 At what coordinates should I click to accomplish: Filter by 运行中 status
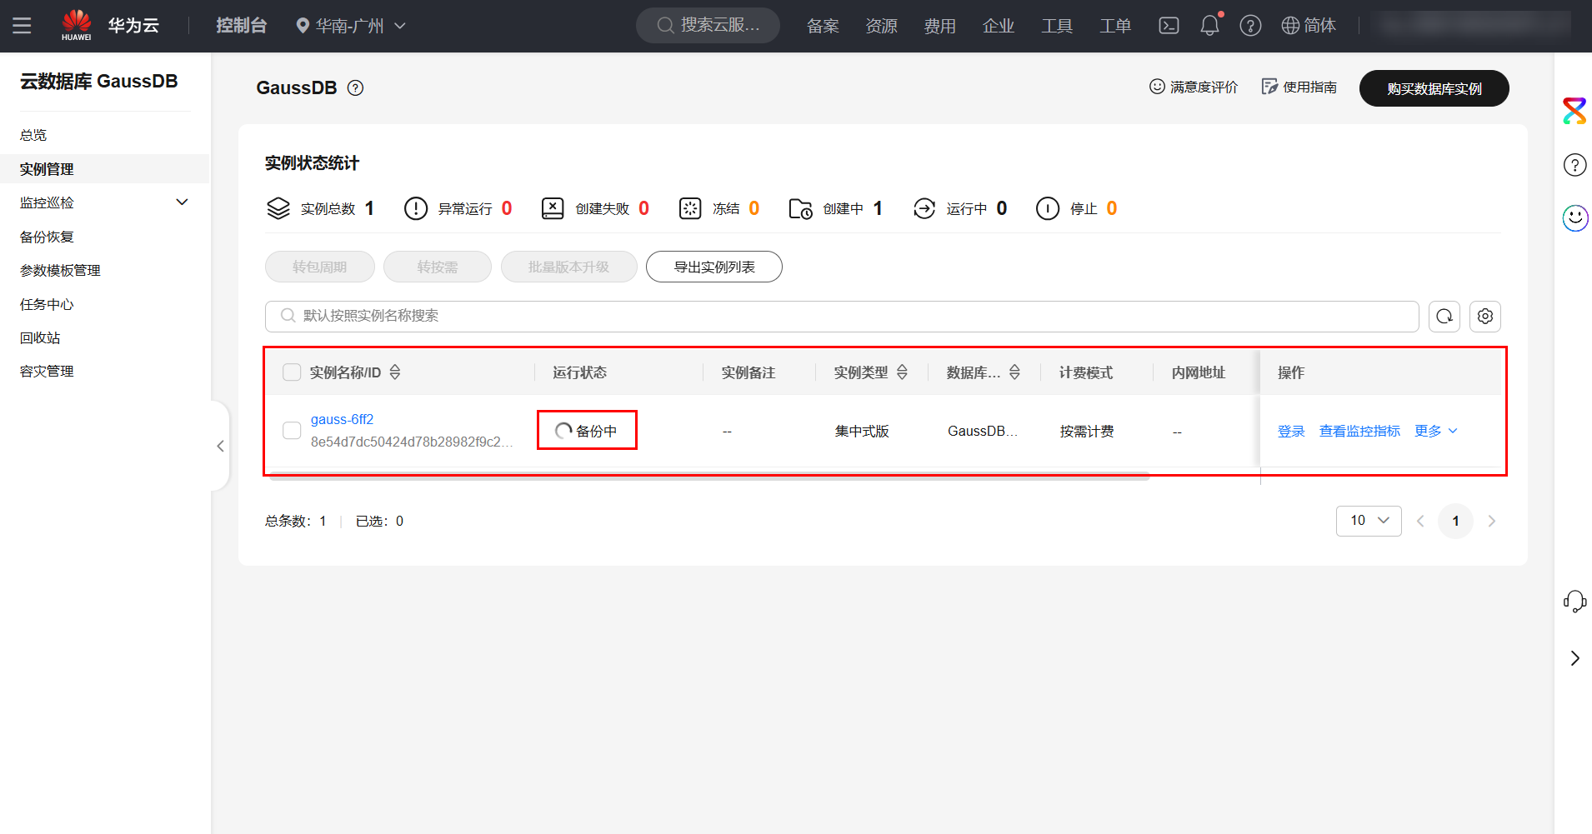tap(960, 208)
